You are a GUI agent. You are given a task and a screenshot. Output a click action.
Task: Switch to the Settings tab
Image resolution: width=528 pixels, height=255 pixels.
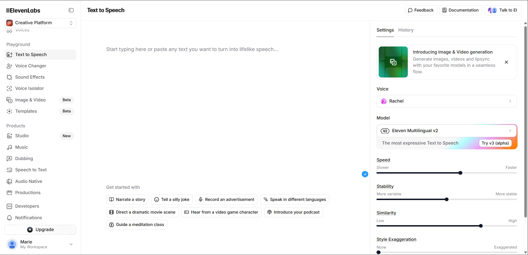click(385, 30)
